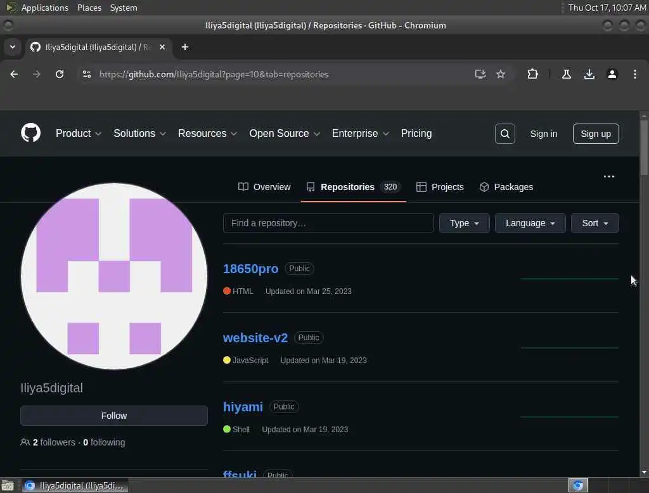Screen dimensions: 649x493
Task: Click the Iliya5digital profile avatar
Action: 114,276
